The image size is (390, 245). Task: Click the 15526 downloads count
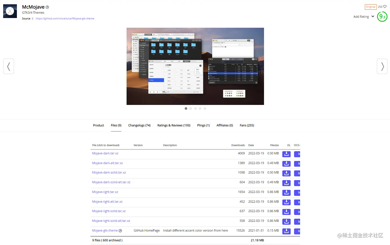pos(241,231)
